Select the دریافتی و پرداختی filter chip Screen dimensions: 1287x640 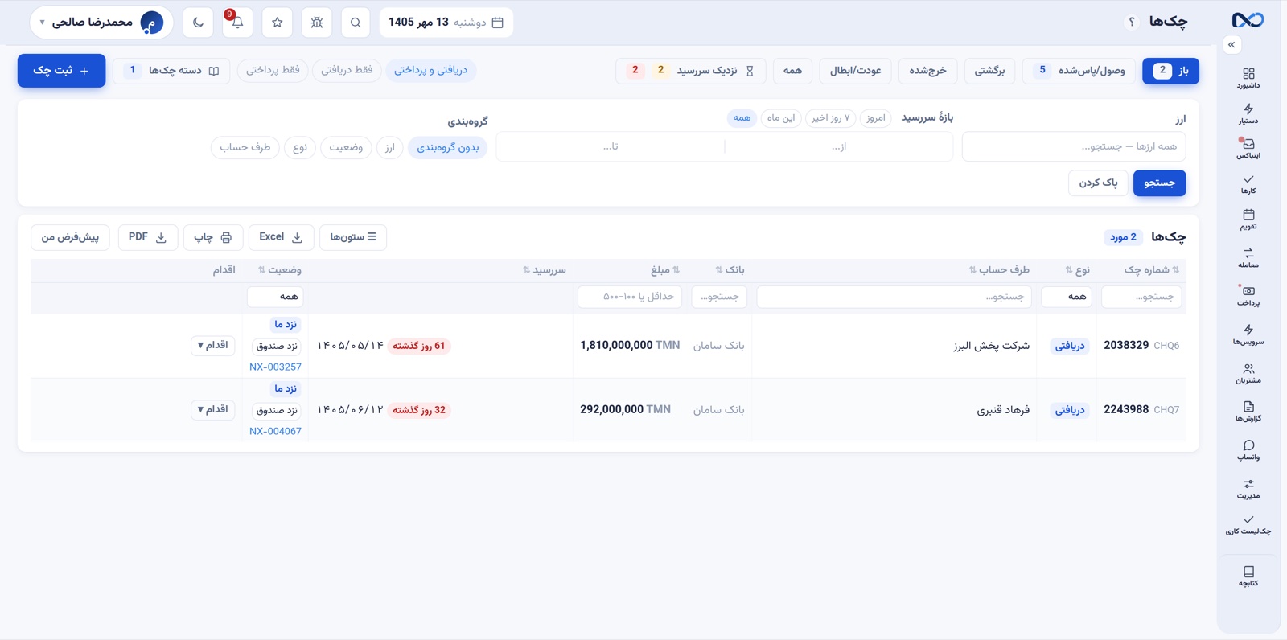(x=431, y=70)
